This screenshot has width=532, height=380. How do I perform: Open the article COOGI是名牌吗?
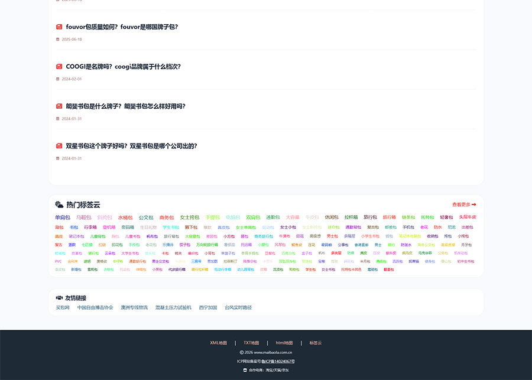pos(123,67)
